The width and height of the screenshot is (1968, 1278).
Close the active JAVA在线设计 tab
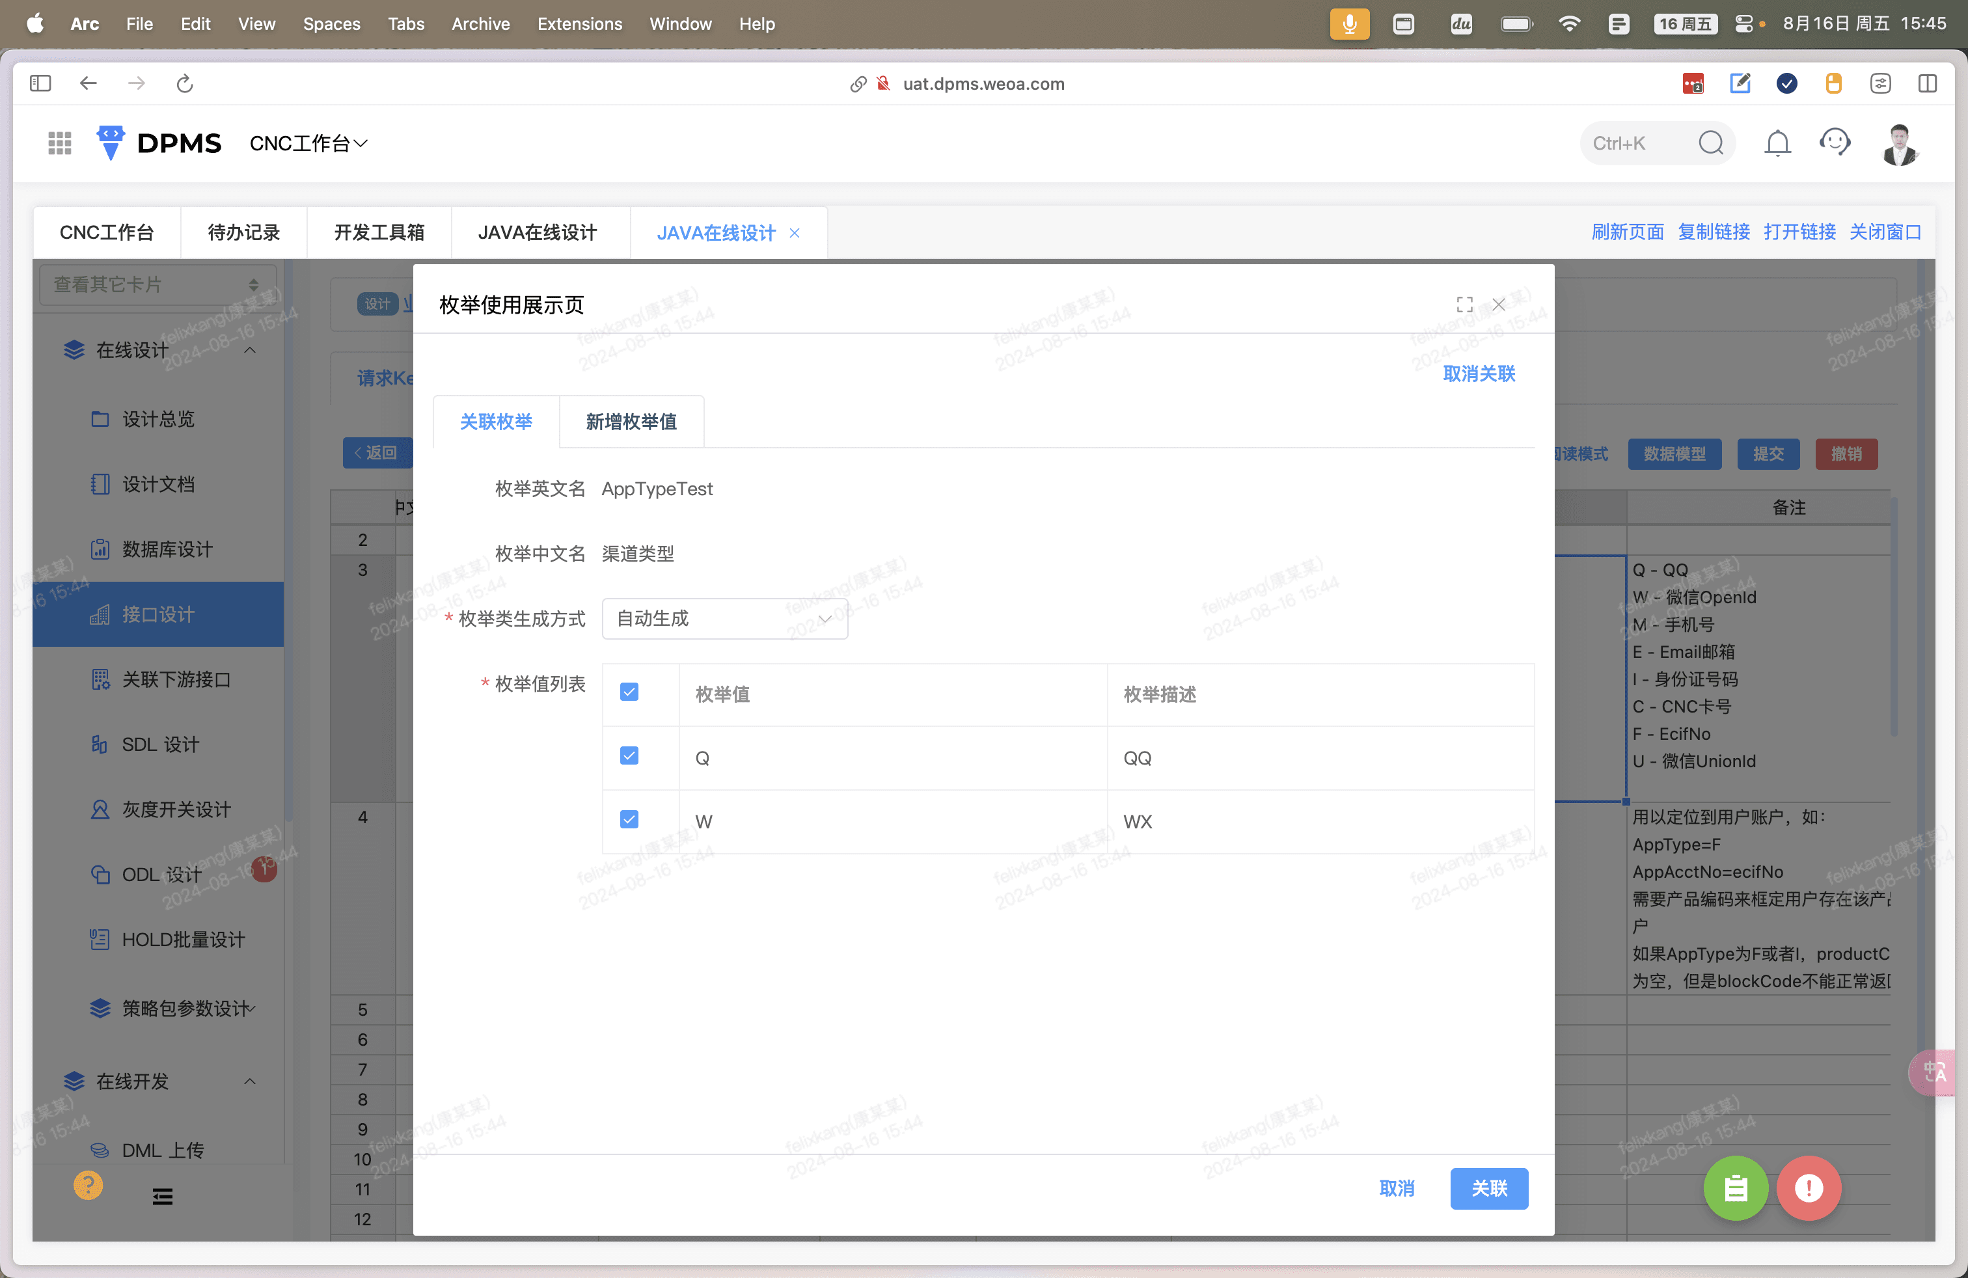click(795, 233)
